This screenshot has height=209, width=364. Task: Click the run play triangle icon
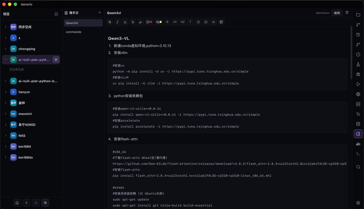[x=358, y=84]
